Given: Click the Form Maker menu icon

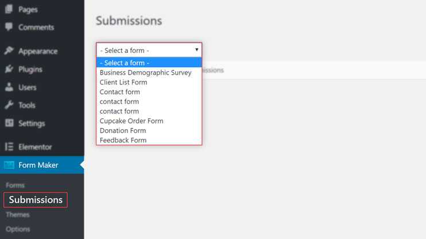Looking at the screenshot, I should tap(9, 165).
